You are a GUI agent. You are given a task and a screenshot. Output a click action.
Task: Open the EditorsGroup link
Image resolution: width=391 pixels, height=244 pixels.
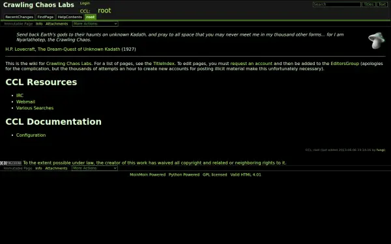(345, 64)
